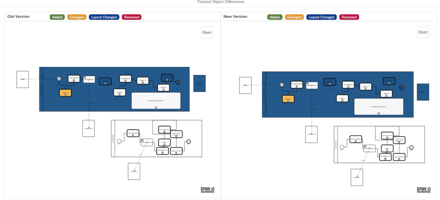The height and width of the screenshot is (200, 440).
Task: Click the Added legend badge in Old Version
Action: point(57,17)
